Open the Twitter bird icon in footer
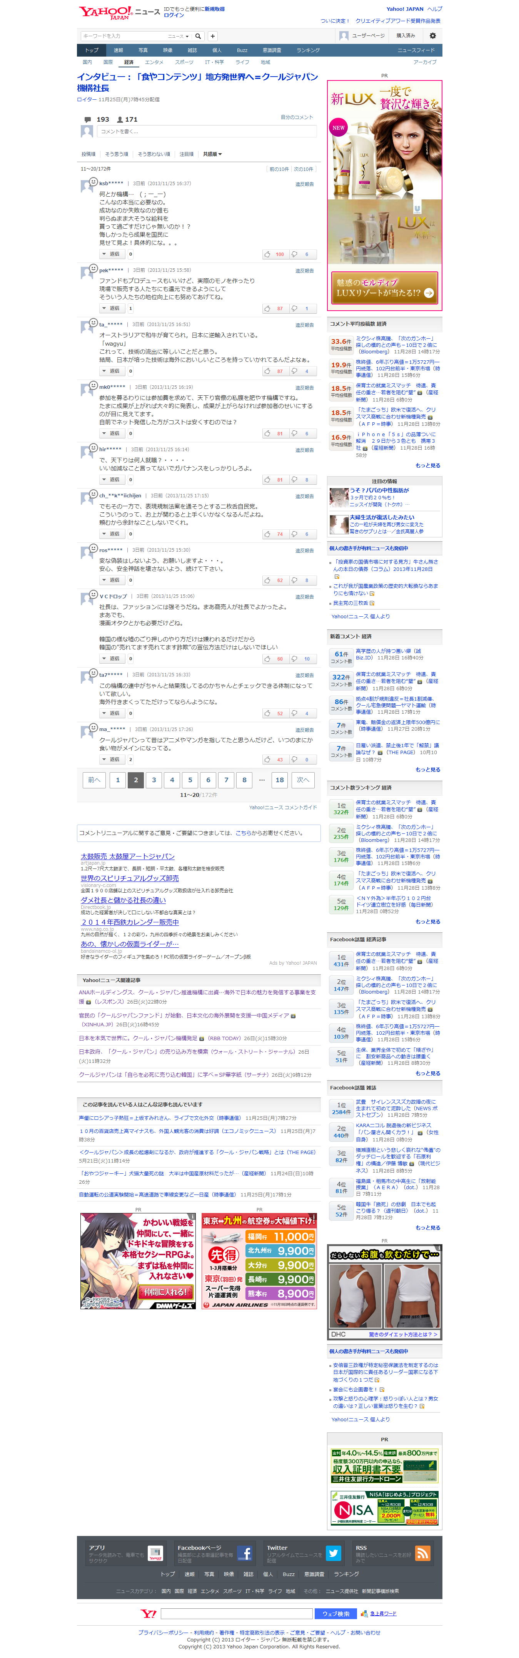Image resolution: width=519 pixels, height=1658 pixels. pos(333,1553)
